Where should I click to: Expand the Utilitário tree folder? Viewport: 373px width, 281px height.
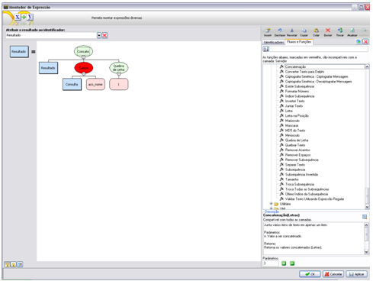(x=271, y=204)
